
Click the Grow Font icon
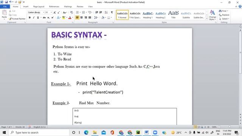tap(54, 12)
